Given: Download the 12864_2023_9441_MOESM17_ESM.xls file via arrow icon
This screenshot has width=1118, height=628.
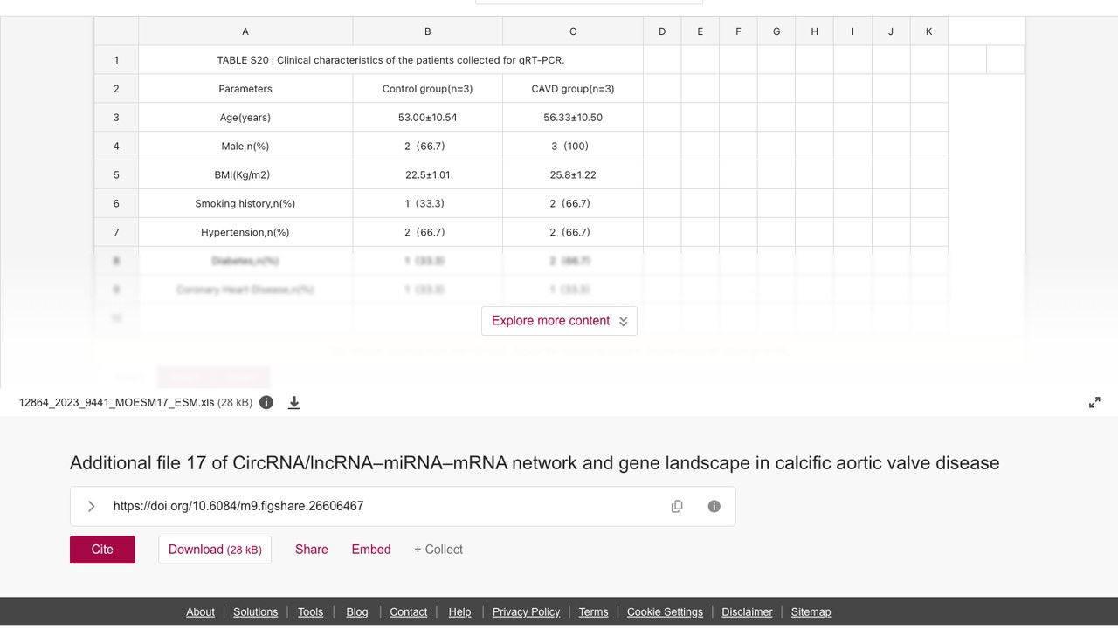Looking at the screenshot, I should pos(294,402).
